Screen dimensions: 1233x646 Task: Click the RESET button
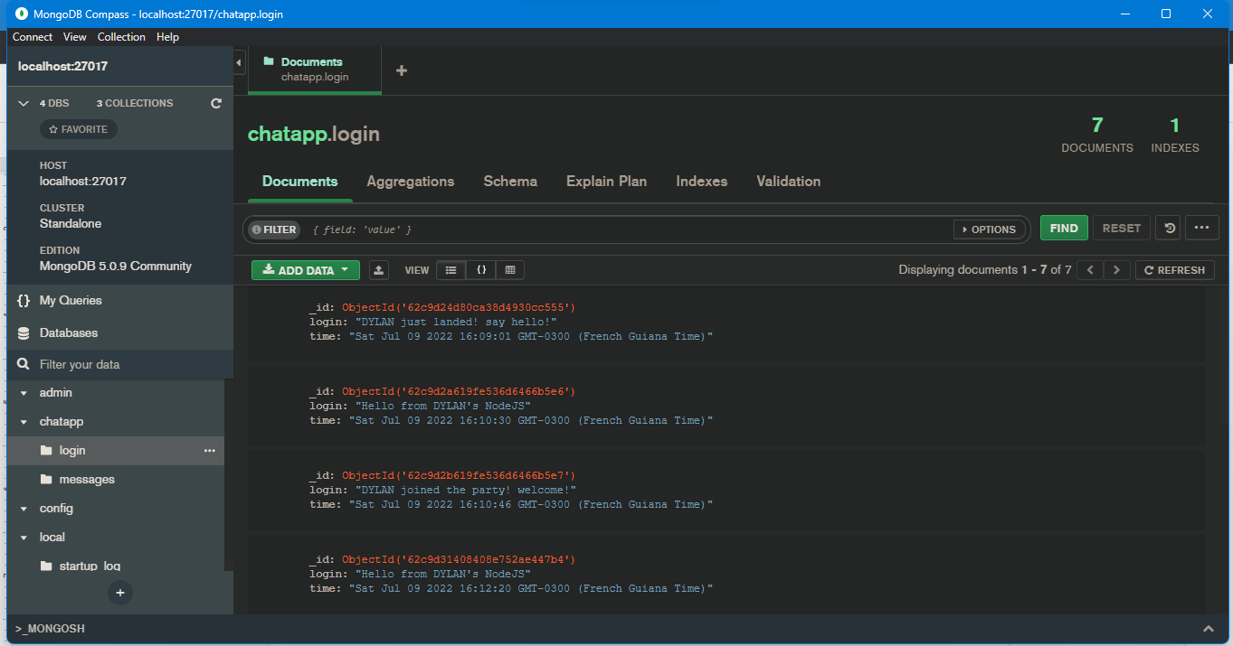click(1122, 228)
